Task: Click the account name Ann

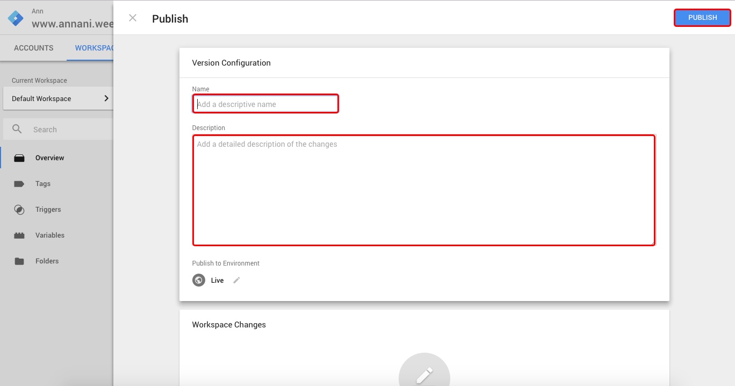Action: pyautogui.click(x=38, y=11)
